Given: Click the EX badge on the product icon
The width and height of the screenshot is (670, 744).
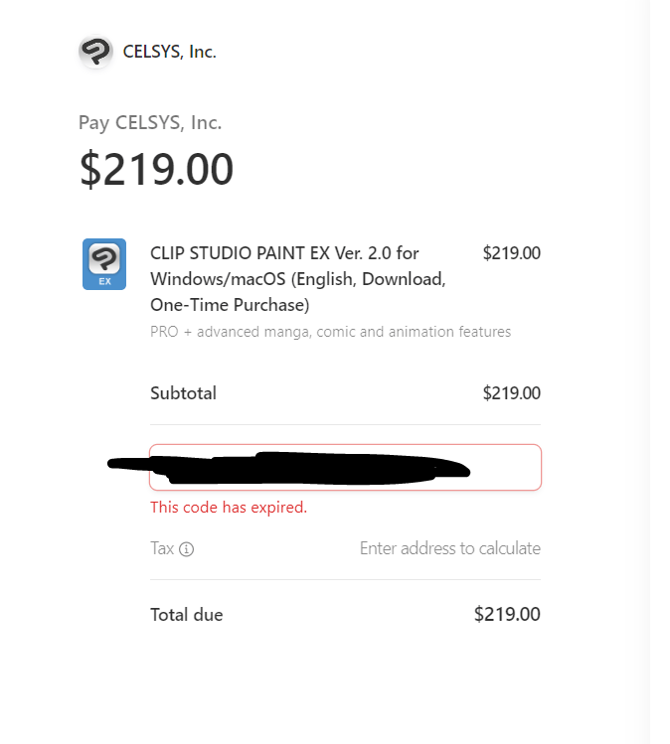Looking at the screenshot, I should pos(103,281).
